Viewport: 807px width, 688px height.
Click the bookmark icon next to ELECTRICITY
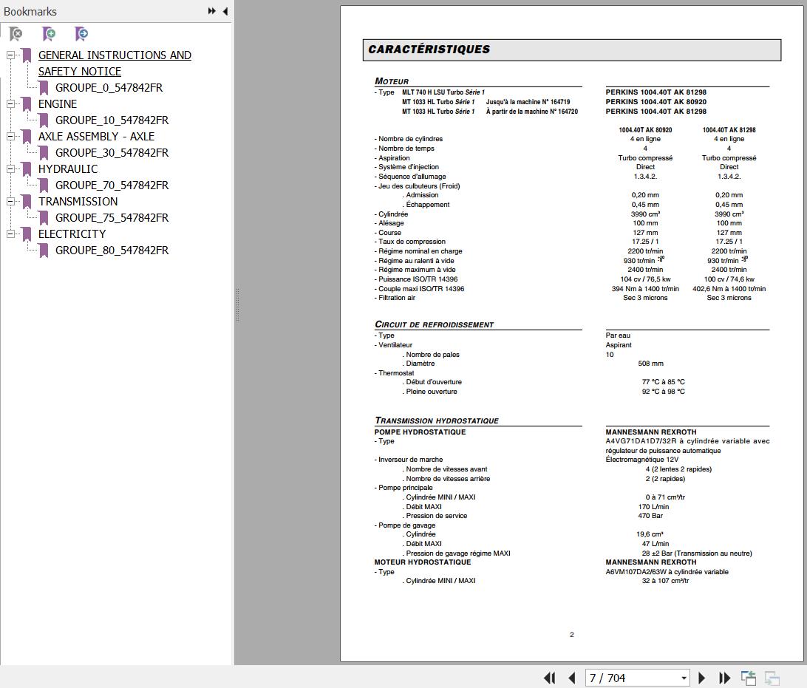point(27,234)
